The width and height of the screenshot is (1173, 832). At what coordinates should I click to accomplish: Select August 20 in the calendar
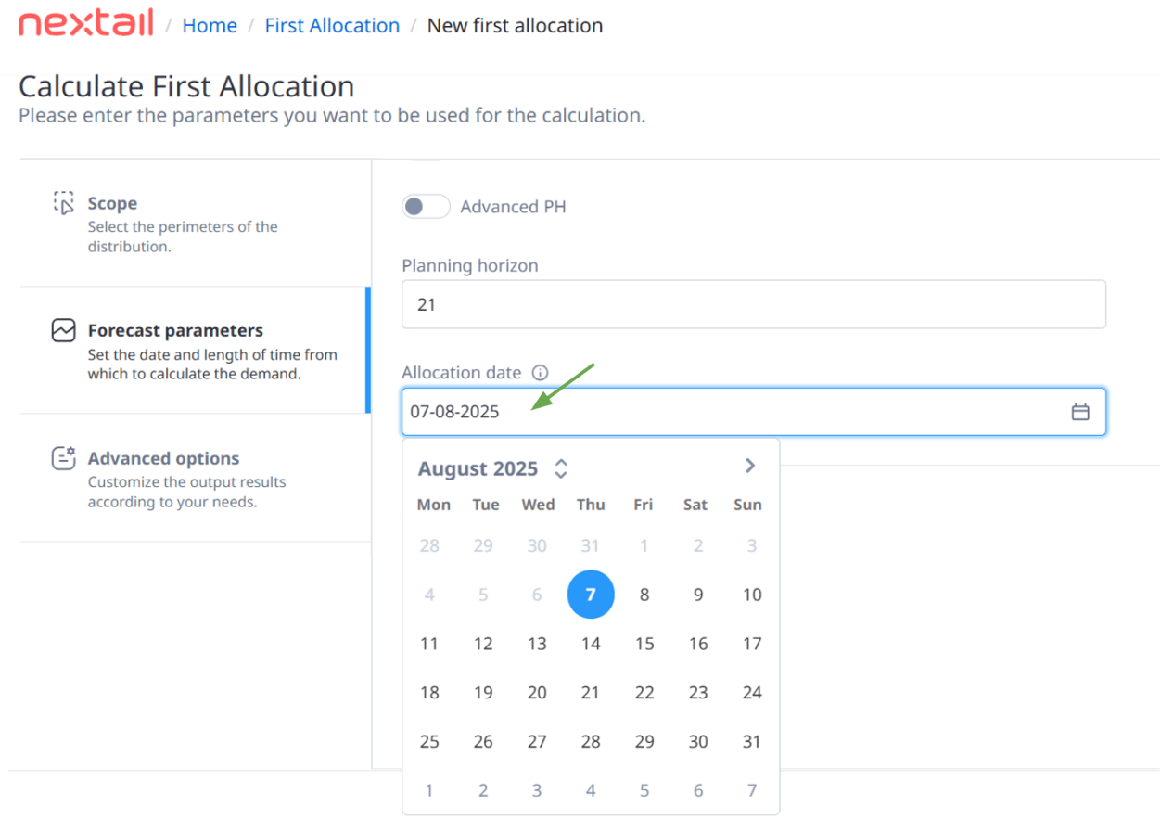(537, 693)
